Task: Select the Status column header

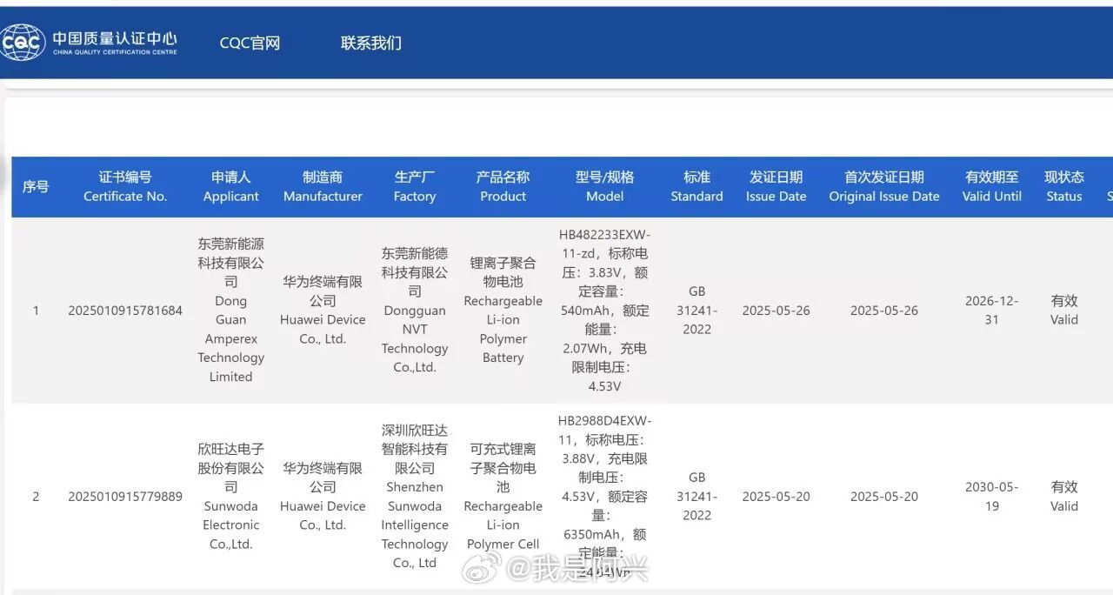Action: [x=1064, y=186]
